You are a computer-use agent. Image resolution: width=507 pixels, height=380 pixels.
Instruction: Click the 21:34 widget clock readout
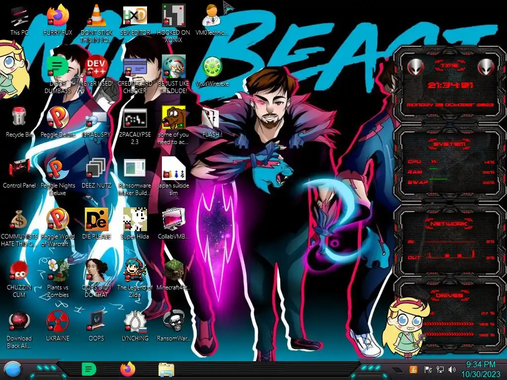[450, 85]
